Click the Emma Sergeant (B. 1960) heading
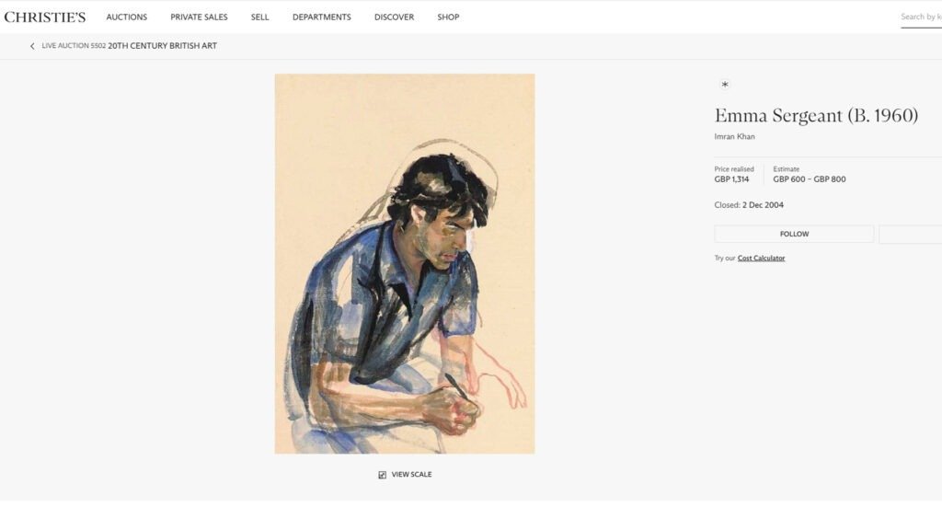 (x=816, y=116)
